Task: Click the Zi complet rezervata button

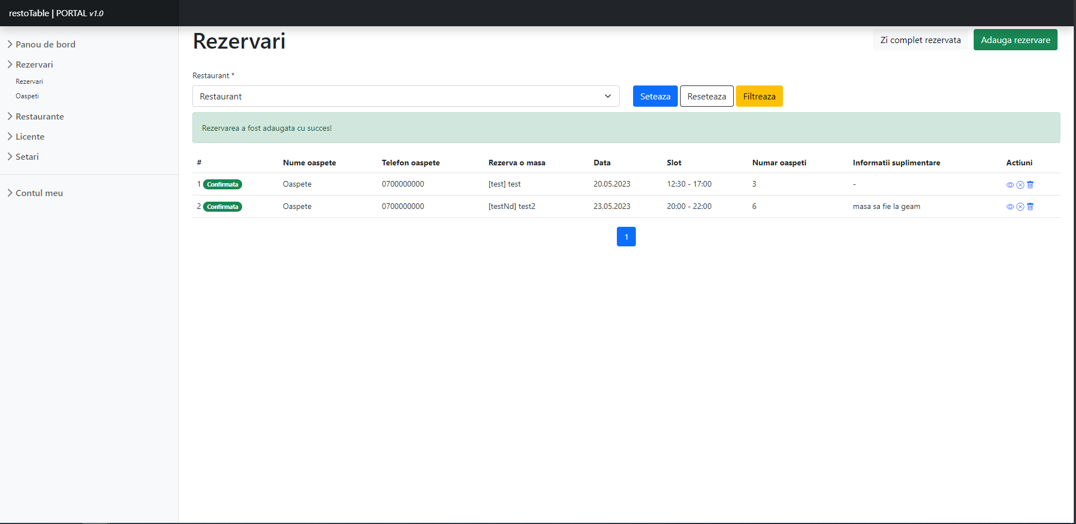Action: coord(920,40)
